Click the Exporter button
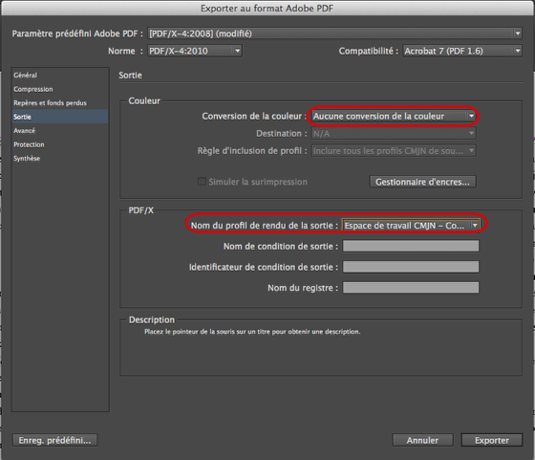The width and height of the screenshot is (535, 460). click(x=492, y=440)
